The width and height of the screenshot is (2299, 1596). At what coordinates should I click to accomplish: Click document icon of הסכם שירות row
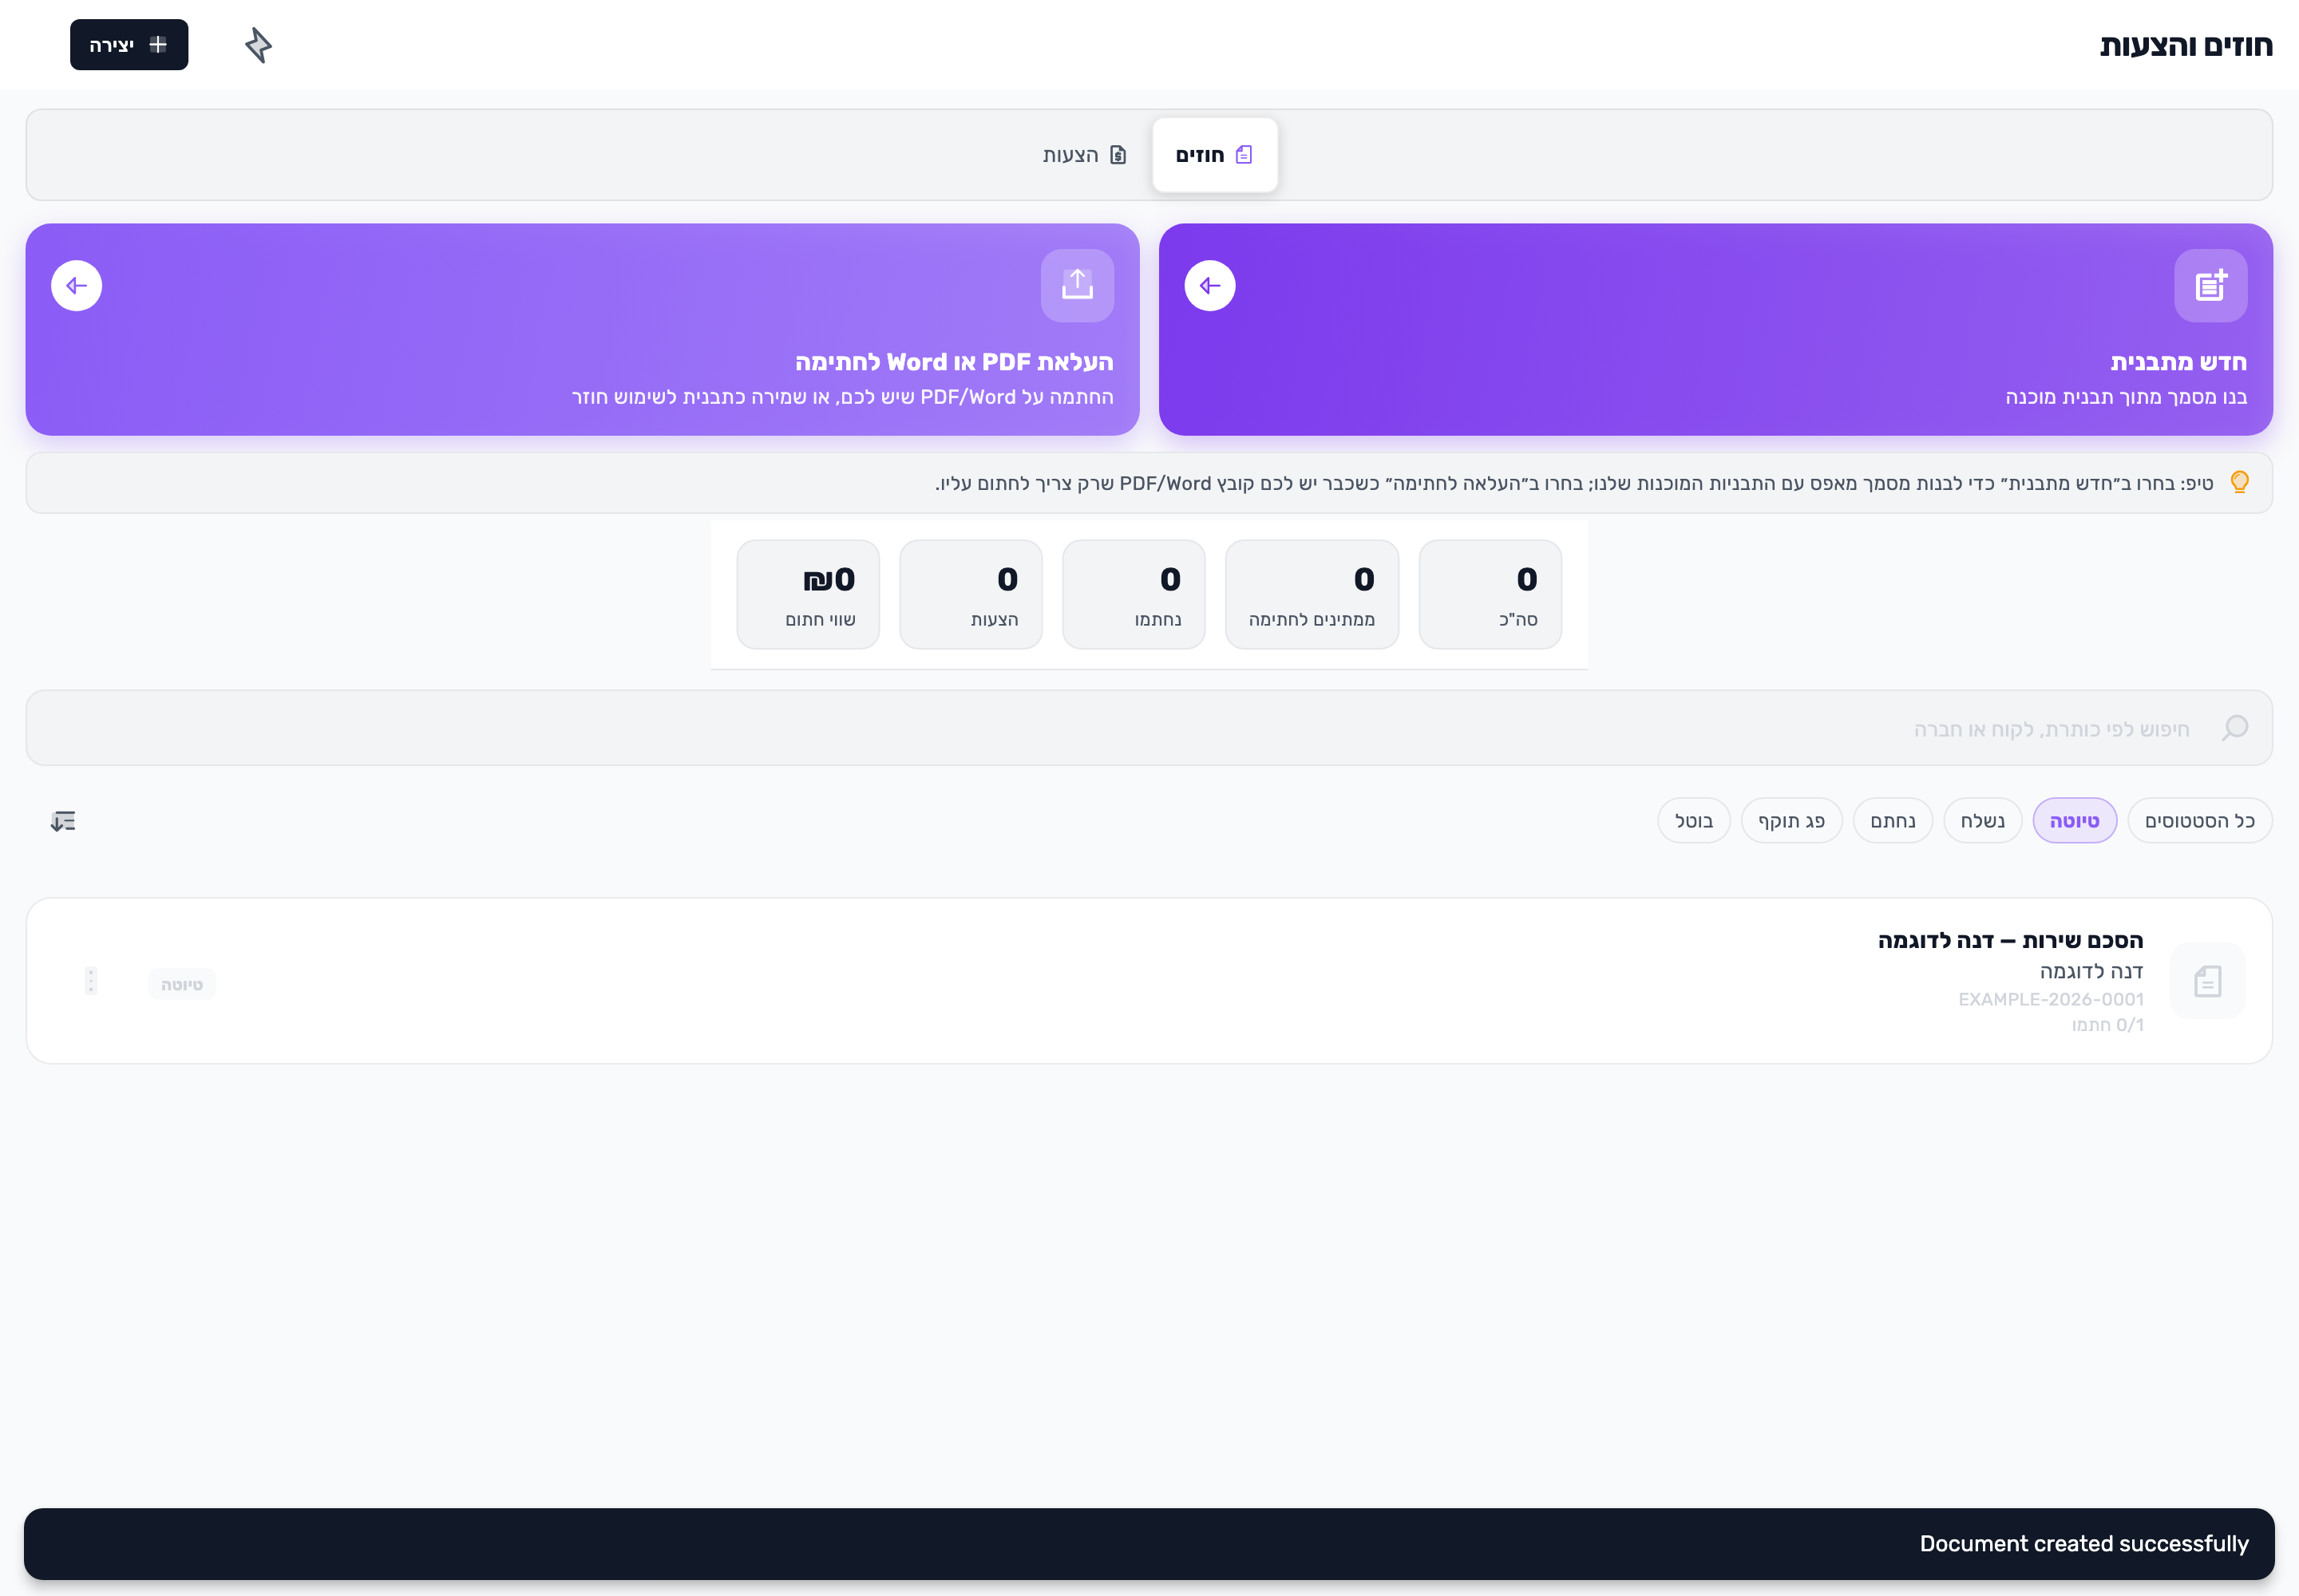click(x=2208, y=981)
